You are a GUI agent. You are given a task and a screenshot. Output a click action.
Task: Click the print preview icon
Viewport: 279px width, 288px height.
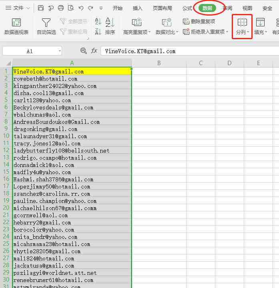point(71,8)
